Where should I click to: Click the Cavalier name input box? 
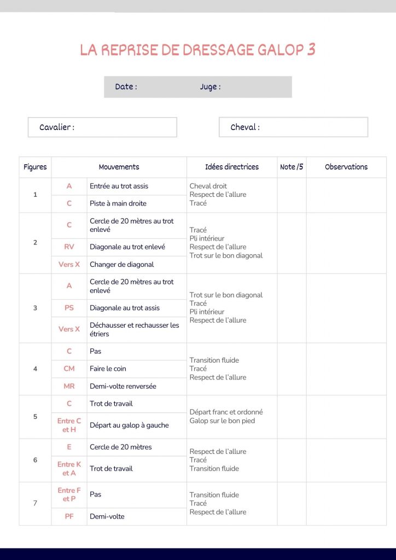(102, 127)
